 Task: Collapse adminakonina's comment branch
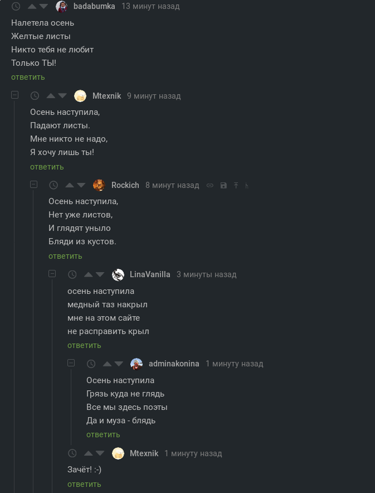click(x=71, y=363)
